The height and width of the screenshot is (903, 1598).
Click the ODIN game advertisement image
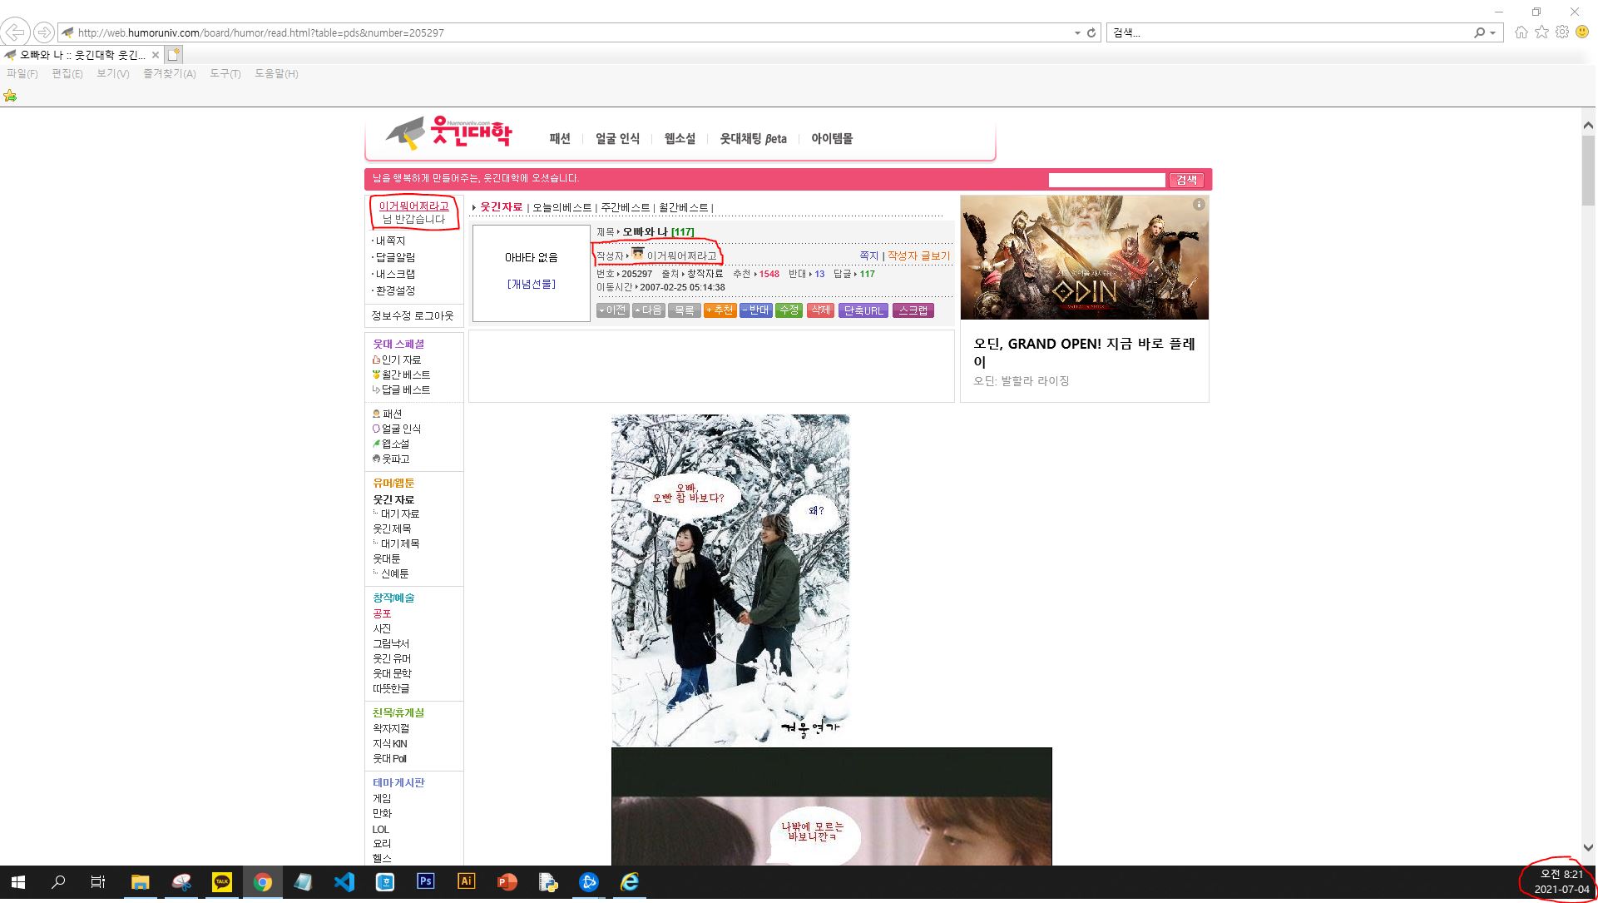pos(1084,257)
